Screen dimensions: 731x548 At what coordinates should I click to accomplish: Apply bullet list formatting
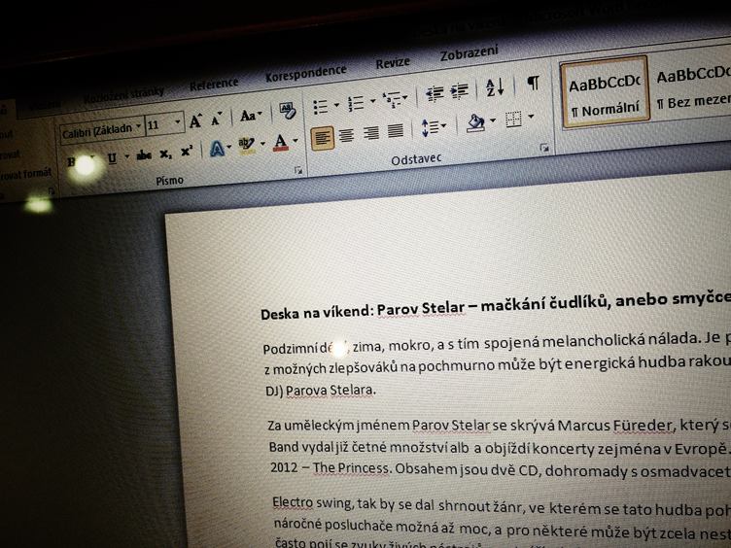(x=320, y=107)
